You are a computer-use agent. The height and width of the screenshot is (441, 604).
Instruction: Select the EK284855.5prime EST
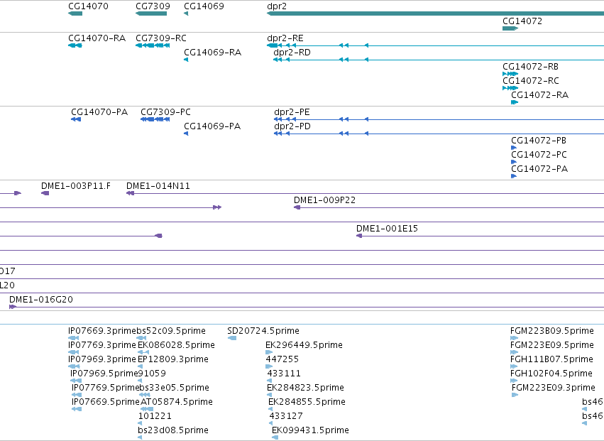click(x=270, y=409)
